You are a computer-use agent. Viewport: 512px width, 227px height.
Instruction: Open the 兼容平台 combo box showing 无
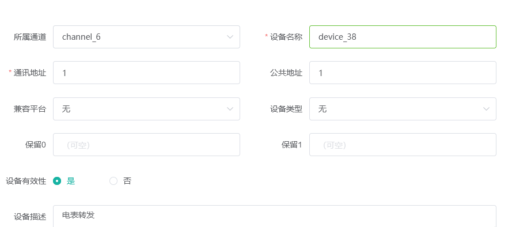point(147,109)
